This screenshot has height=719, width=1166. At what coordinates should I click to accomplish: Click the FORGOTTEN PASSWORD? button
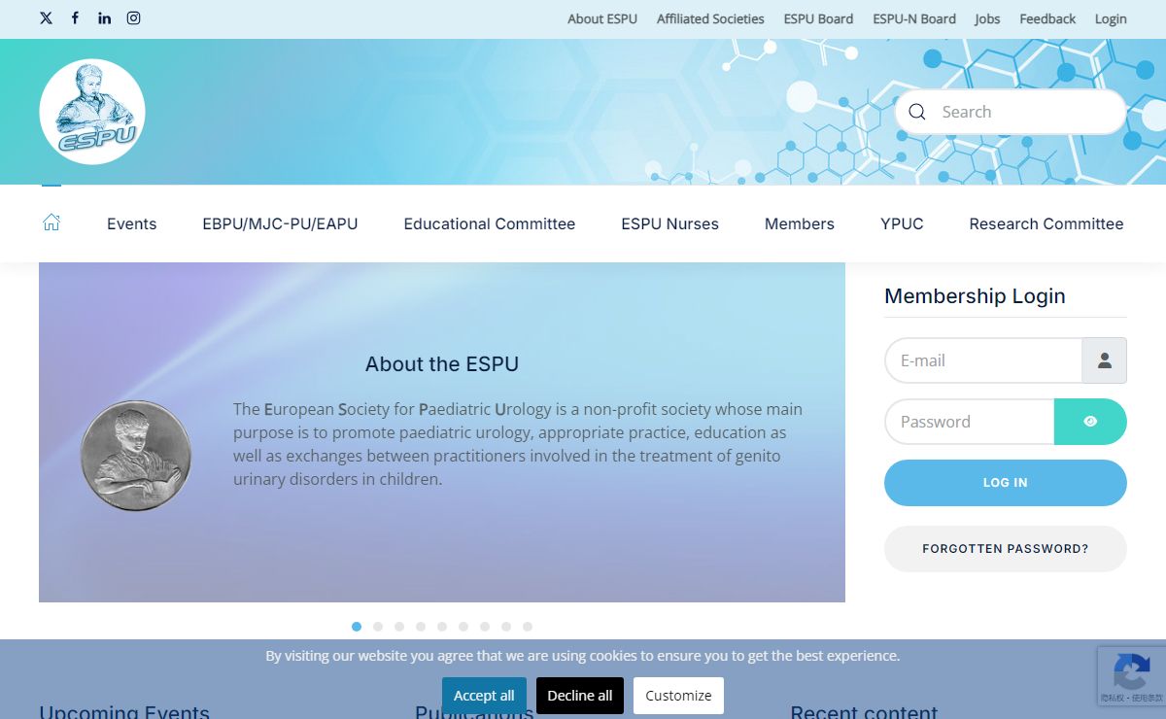coord(1006,549)
